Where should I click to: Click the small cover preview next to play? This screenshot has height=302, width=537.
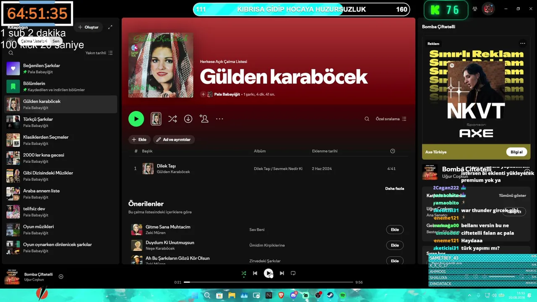[156, 119]
